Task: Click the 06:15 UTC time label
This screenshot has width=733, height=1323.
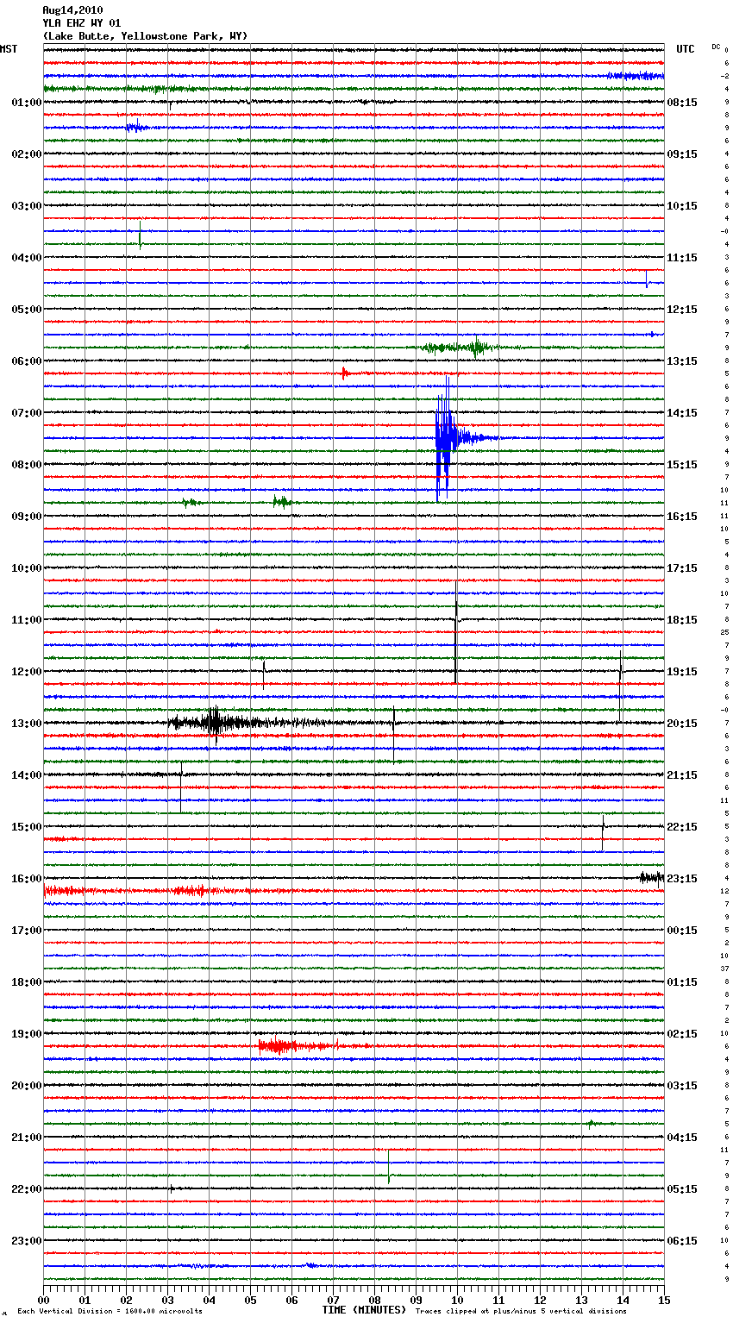Action: (x=682, y=1241)
